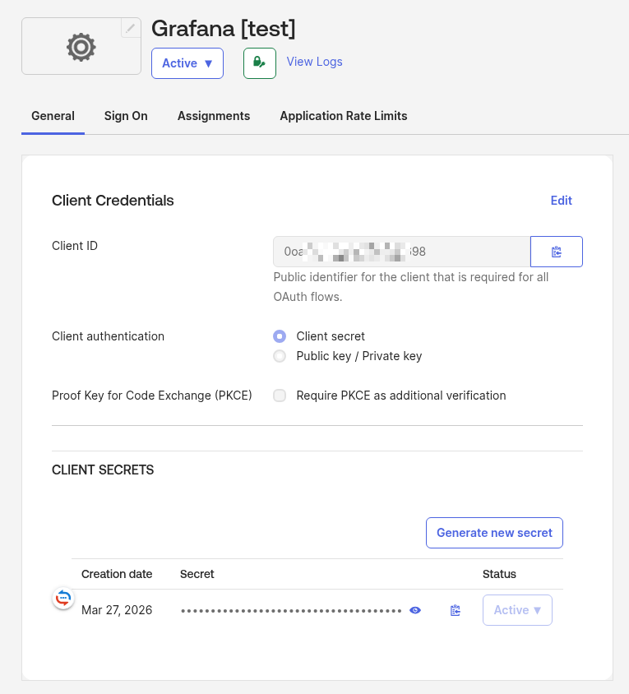Image resolution: width=629 pixels, height=694 pixels.
Task: Expand the secret's Active status dropdown
Action: [517, 610]
